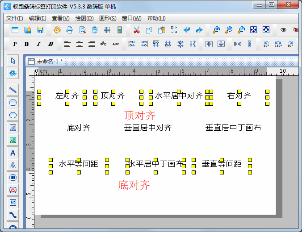Select the barcode drawing tool

(x=13, y=178)
